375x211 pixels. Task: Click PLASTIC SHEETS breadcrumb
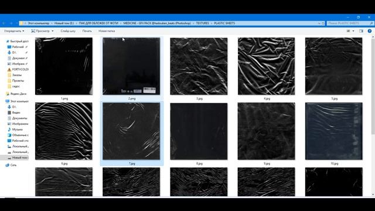pyautogui.click(x=224, y=23)
